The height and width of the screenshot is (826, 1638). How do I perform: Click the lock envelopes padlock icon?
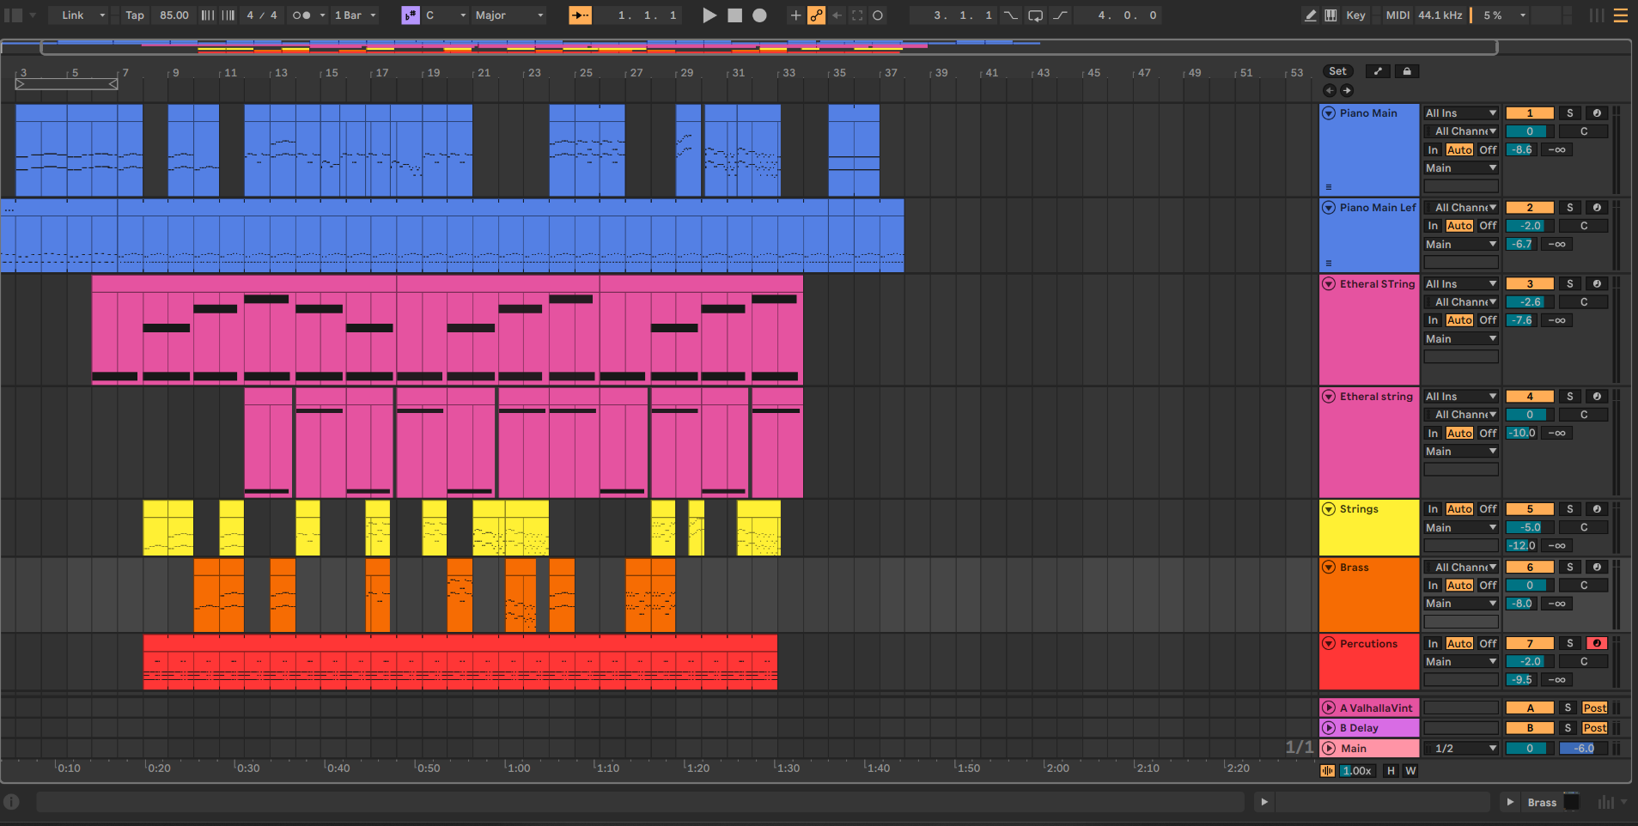pos(1407,71)
